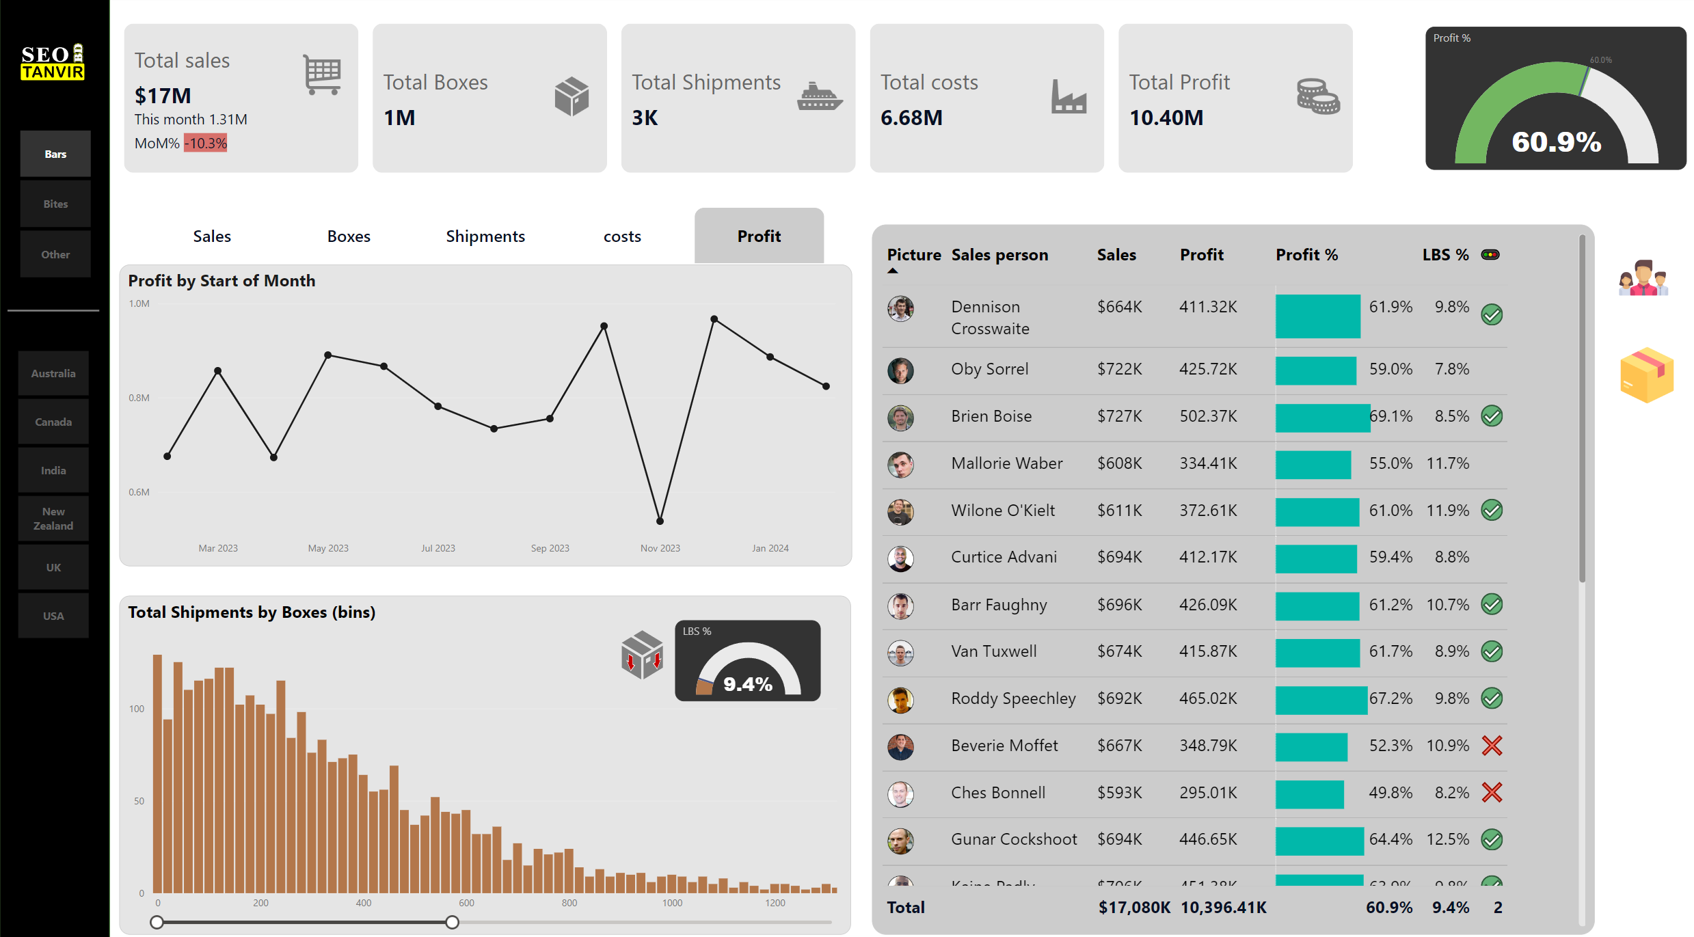
Task: Click the grey box with red arrows icon
Action: click(642, 655)
